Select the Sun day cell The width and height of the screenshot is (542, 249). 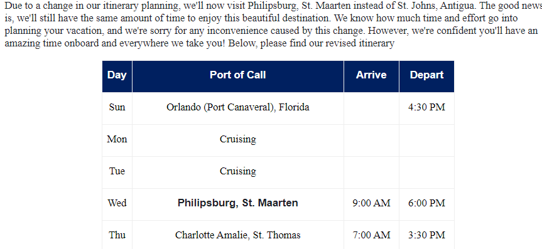pos(117,108)
